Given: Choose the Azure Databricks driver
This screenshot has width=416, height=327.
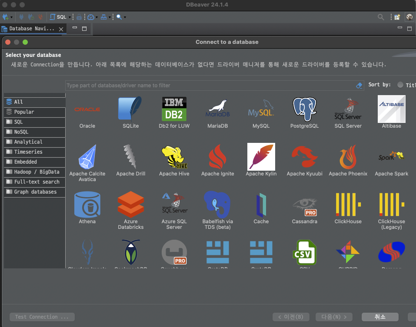Looking at the screenshot, I should tap(131, 211).
